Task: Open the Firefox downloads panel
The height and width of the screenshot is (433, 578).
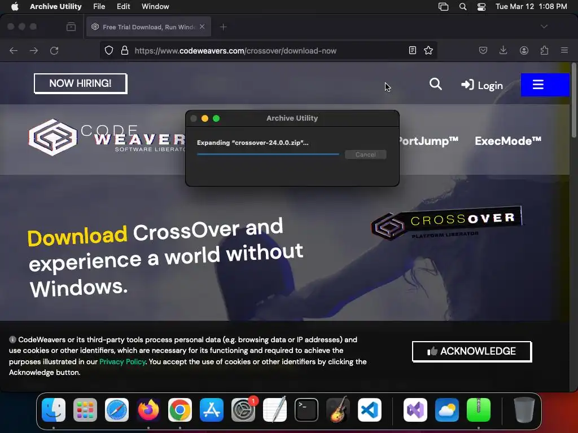Action: (x=503, y=50)
